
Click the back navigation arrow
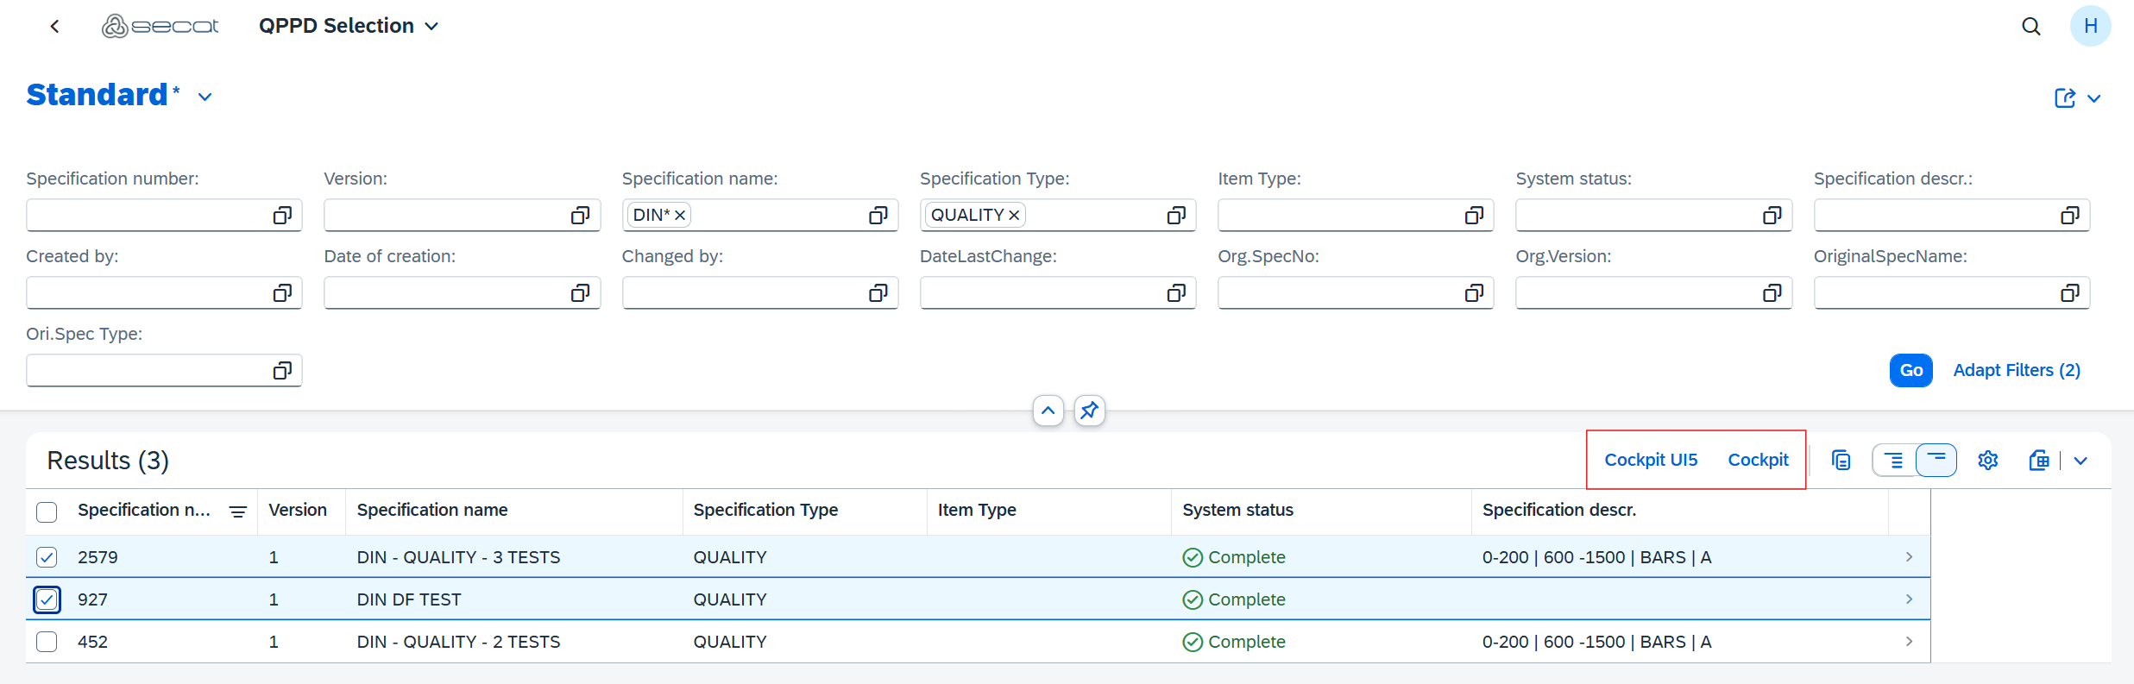point(54,27)
